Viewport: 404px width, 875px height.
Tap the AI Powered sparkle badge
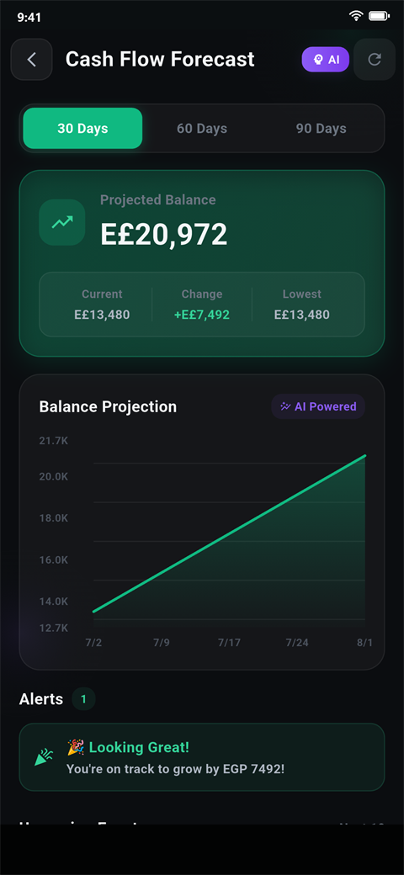click(318, 406)
